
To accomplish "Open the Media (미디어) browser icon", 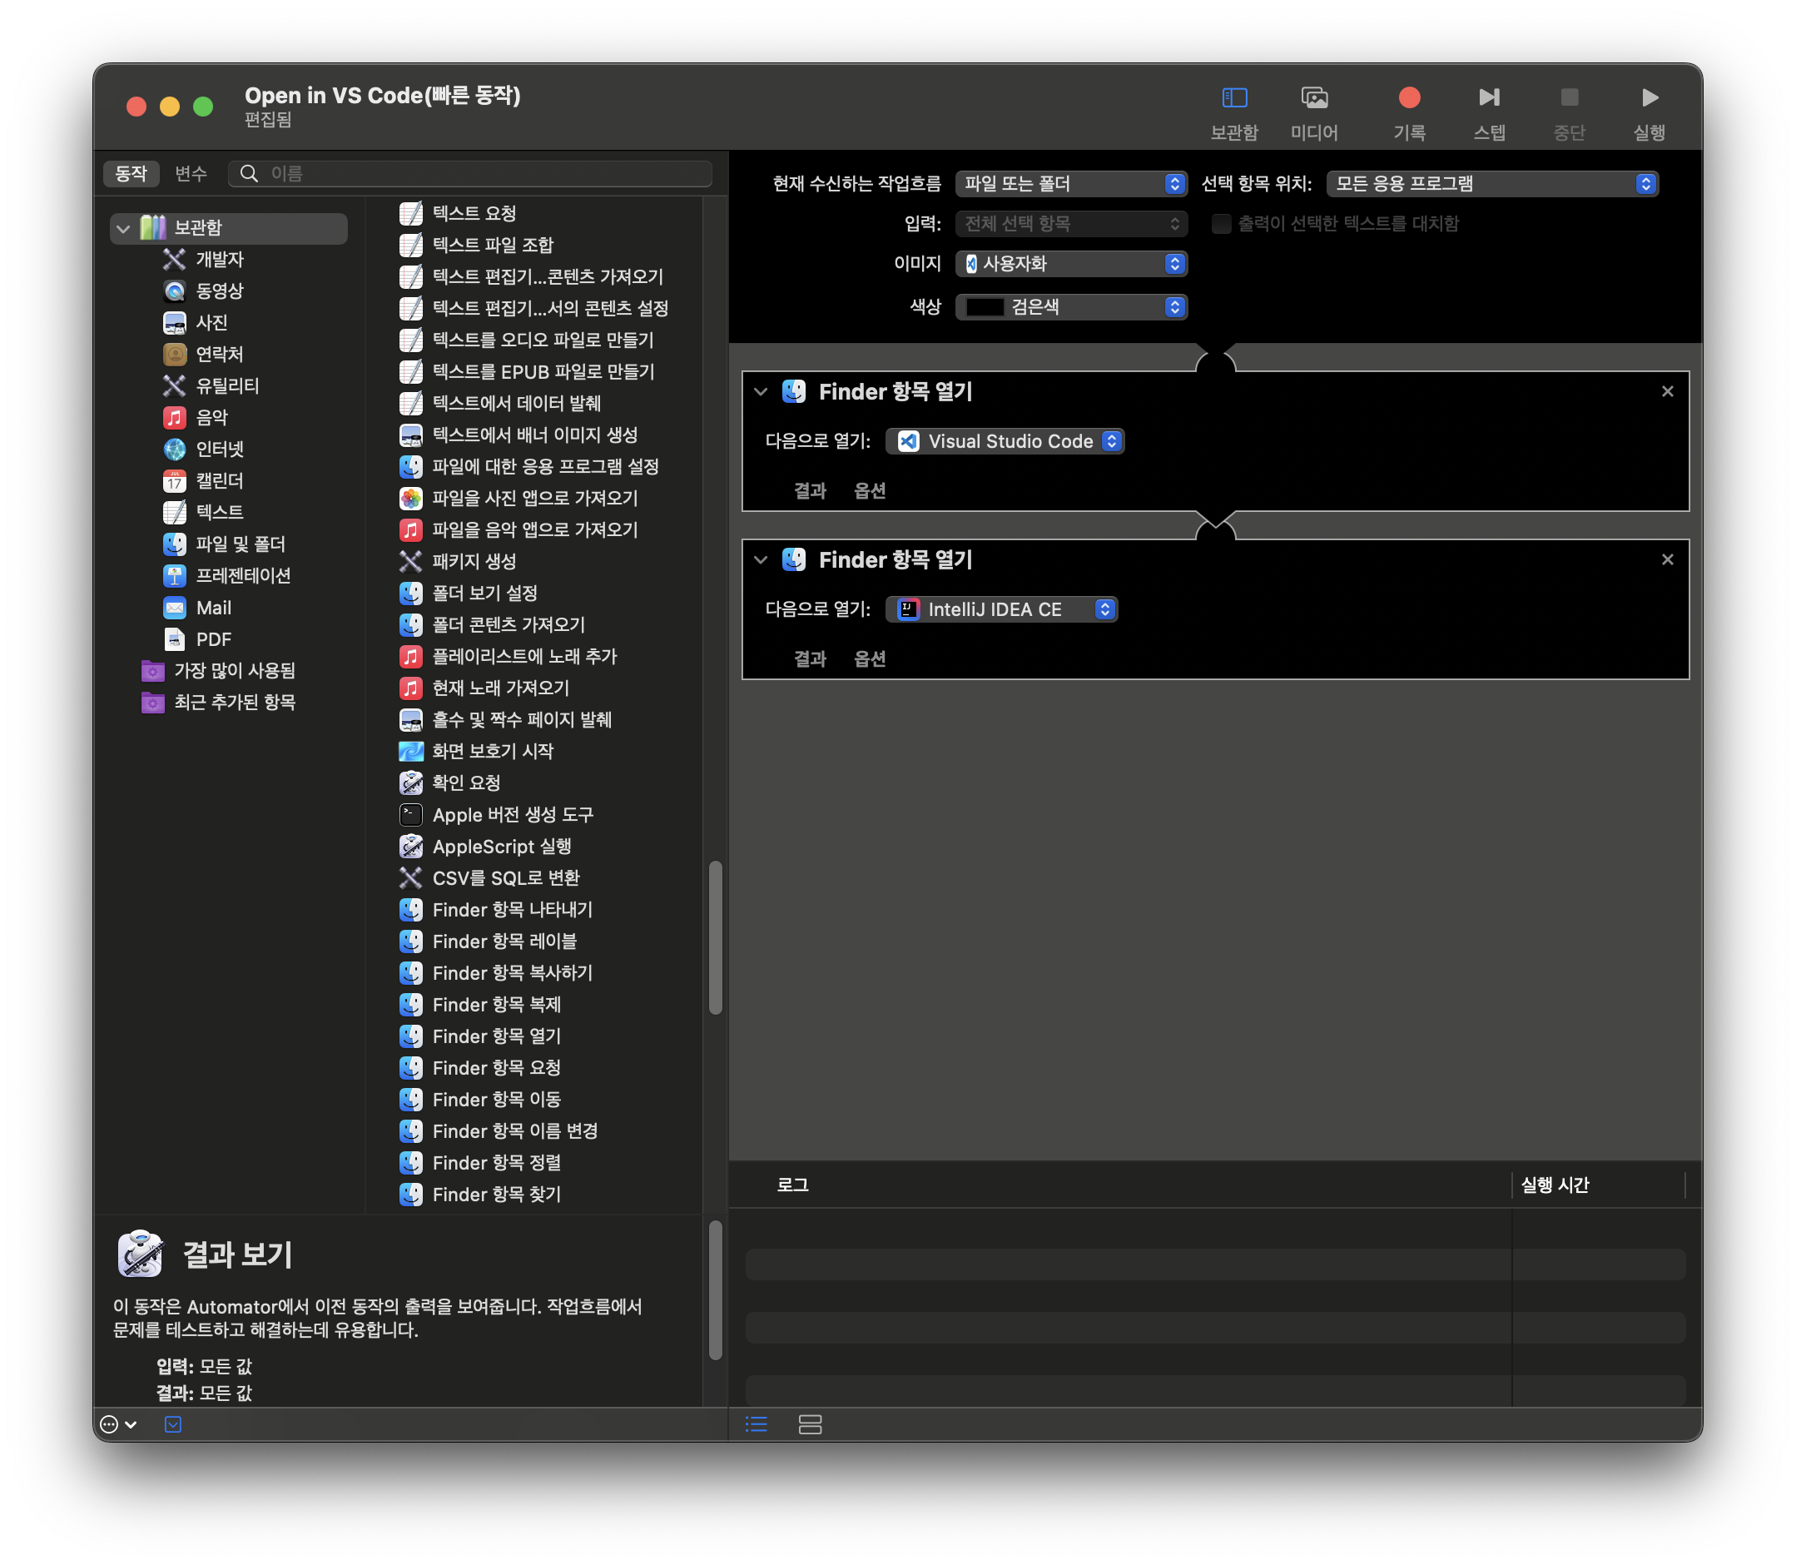I will pyautogui.click(x=1314, y=98).
